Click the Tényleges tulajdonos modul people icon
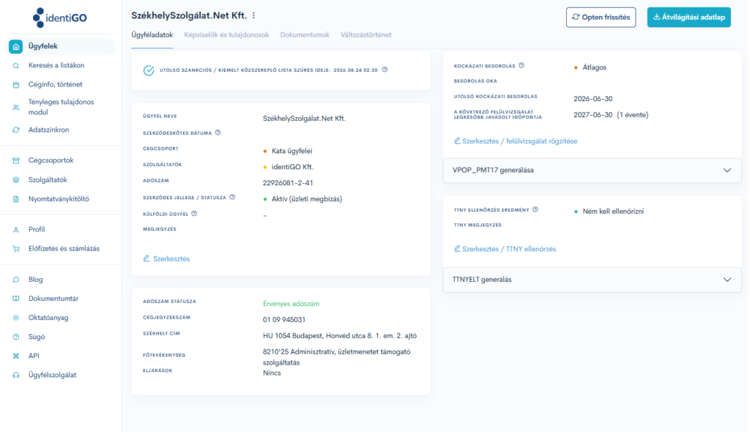 [x=16, y=107]
